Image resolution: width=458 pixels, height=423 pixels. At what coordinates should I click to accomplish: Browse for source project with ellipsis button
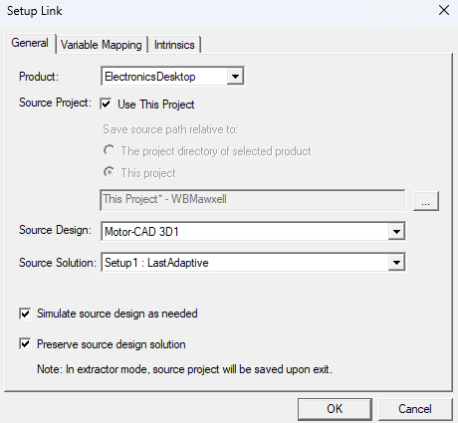[x=426, y=201]
